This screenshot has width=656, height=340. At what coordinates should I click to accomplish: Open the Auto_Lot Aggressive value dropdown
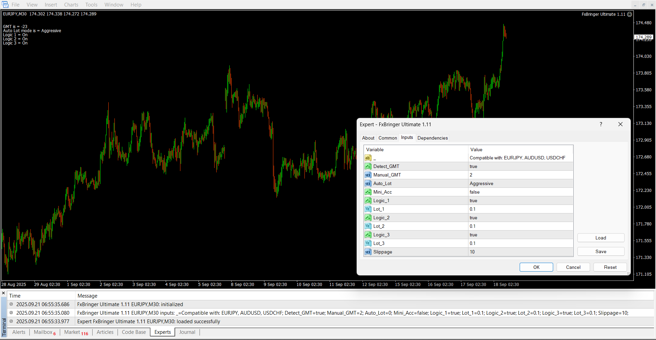(x=520, y=183)
